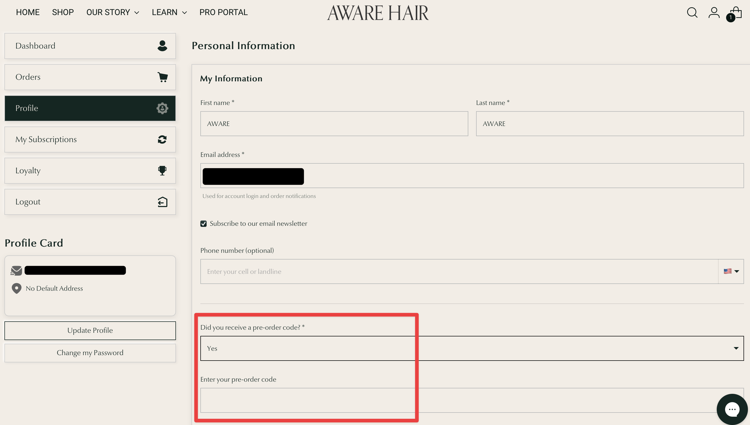
Task: Open the Dashboard sidebar item
Action: click(90, 46)
